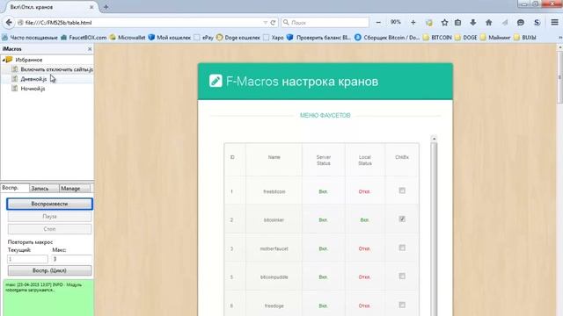Uncheck the bitcoinker row checkbox
The image size is (563, 316).
402,219
